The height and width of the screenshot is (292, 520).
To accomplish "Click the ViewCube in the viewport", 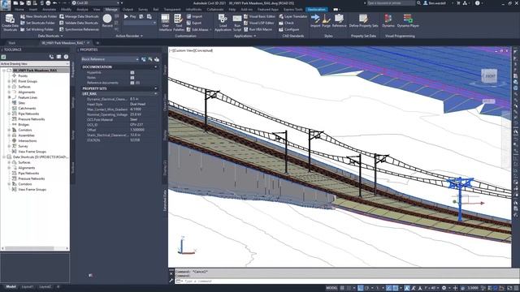I will tap(489, 75).
